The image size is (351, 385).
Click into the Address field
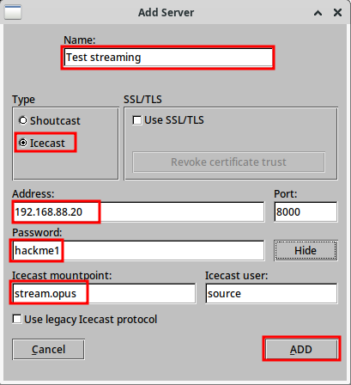138,212
